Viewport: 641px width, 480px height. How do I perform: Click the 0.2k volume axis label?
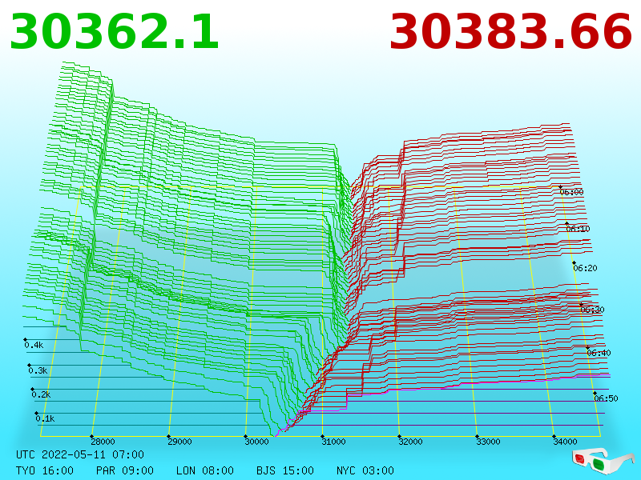click(42, 394)
